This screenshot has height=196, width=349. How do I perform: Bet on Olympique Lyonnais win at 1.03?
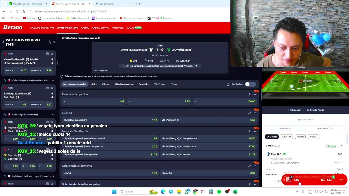point(94,102)
